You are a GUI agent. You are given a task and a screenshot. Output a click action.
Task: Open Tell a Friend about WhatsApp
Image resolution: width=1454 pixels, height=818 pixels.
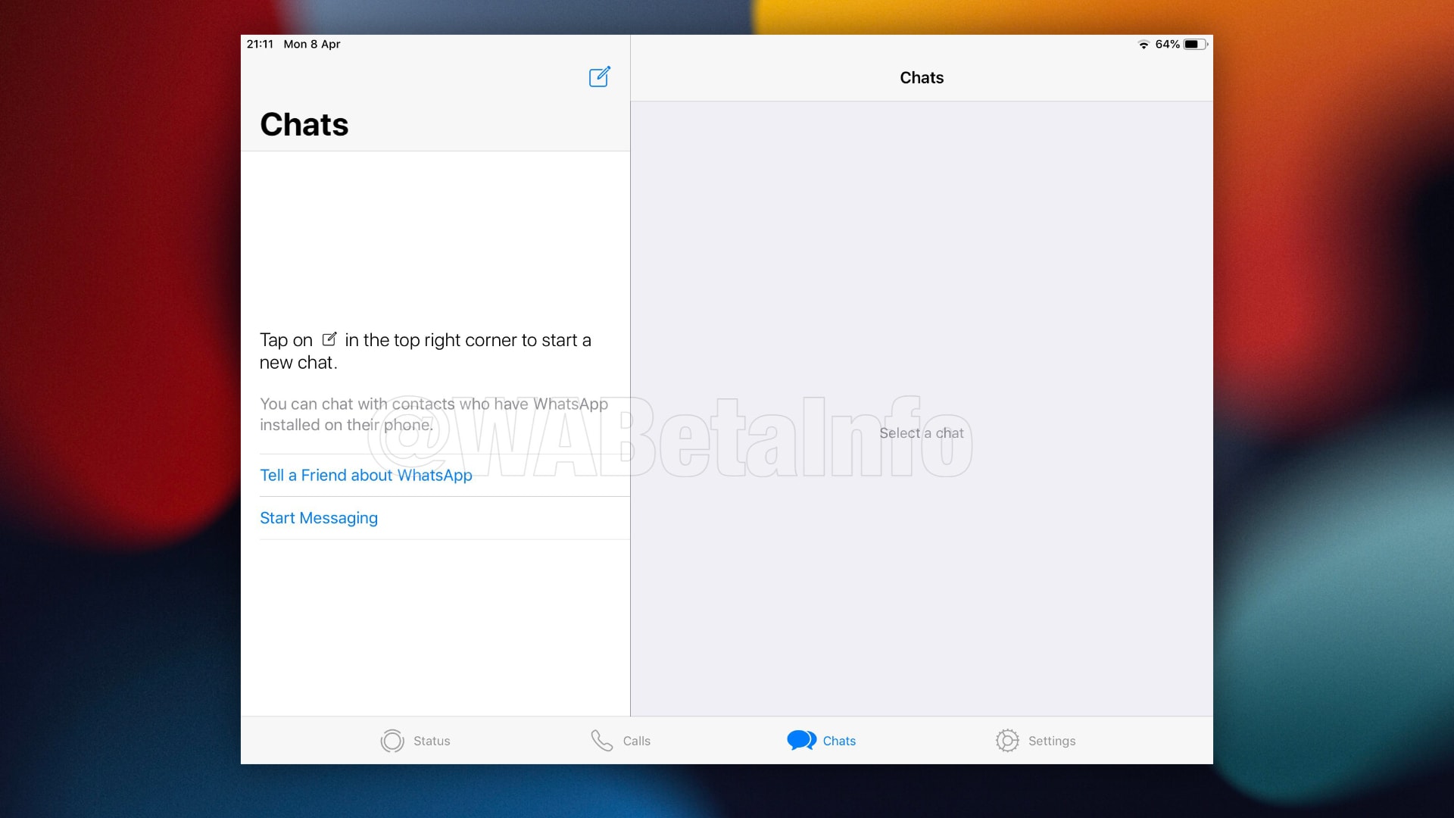click(x=366, y=475)
